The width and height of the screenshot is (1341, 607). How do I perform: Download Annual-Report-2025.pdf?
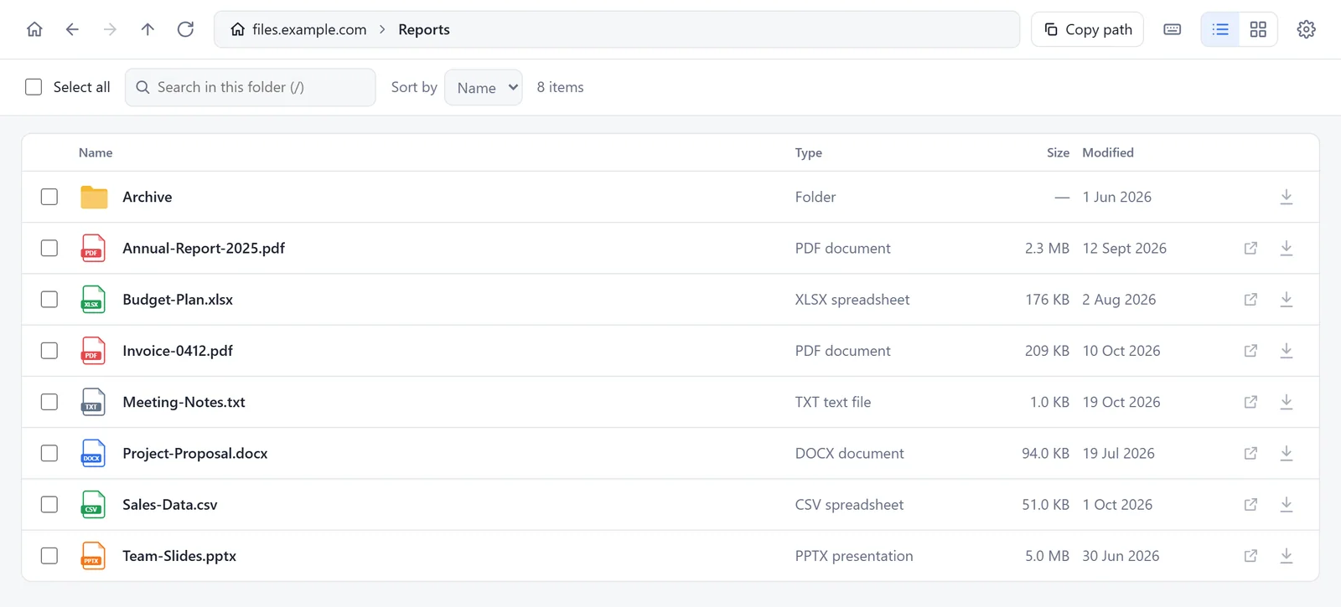(x=1287, y=248)
